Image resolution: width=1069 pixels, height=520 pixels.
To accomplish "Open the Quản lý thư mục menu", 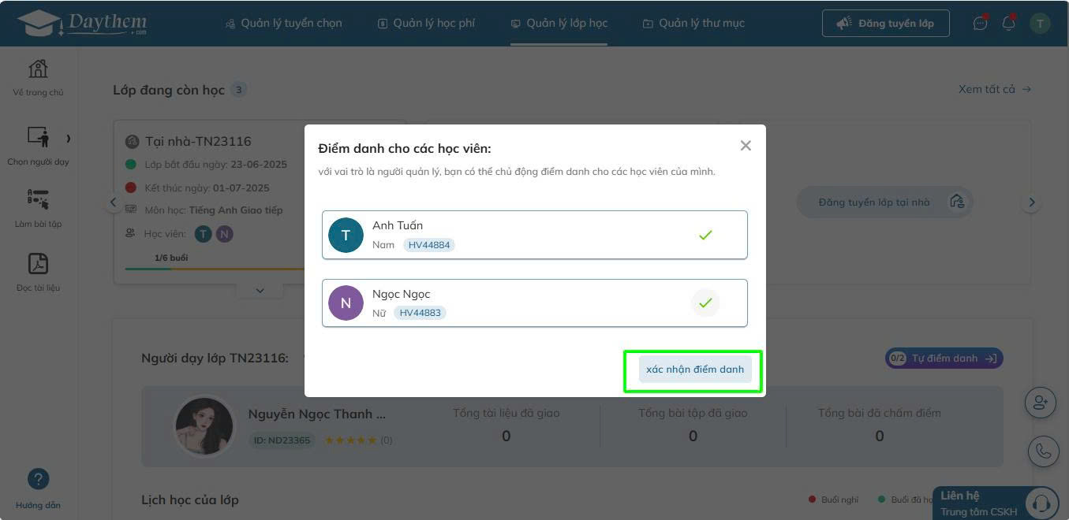I will [x=693, y=23].
